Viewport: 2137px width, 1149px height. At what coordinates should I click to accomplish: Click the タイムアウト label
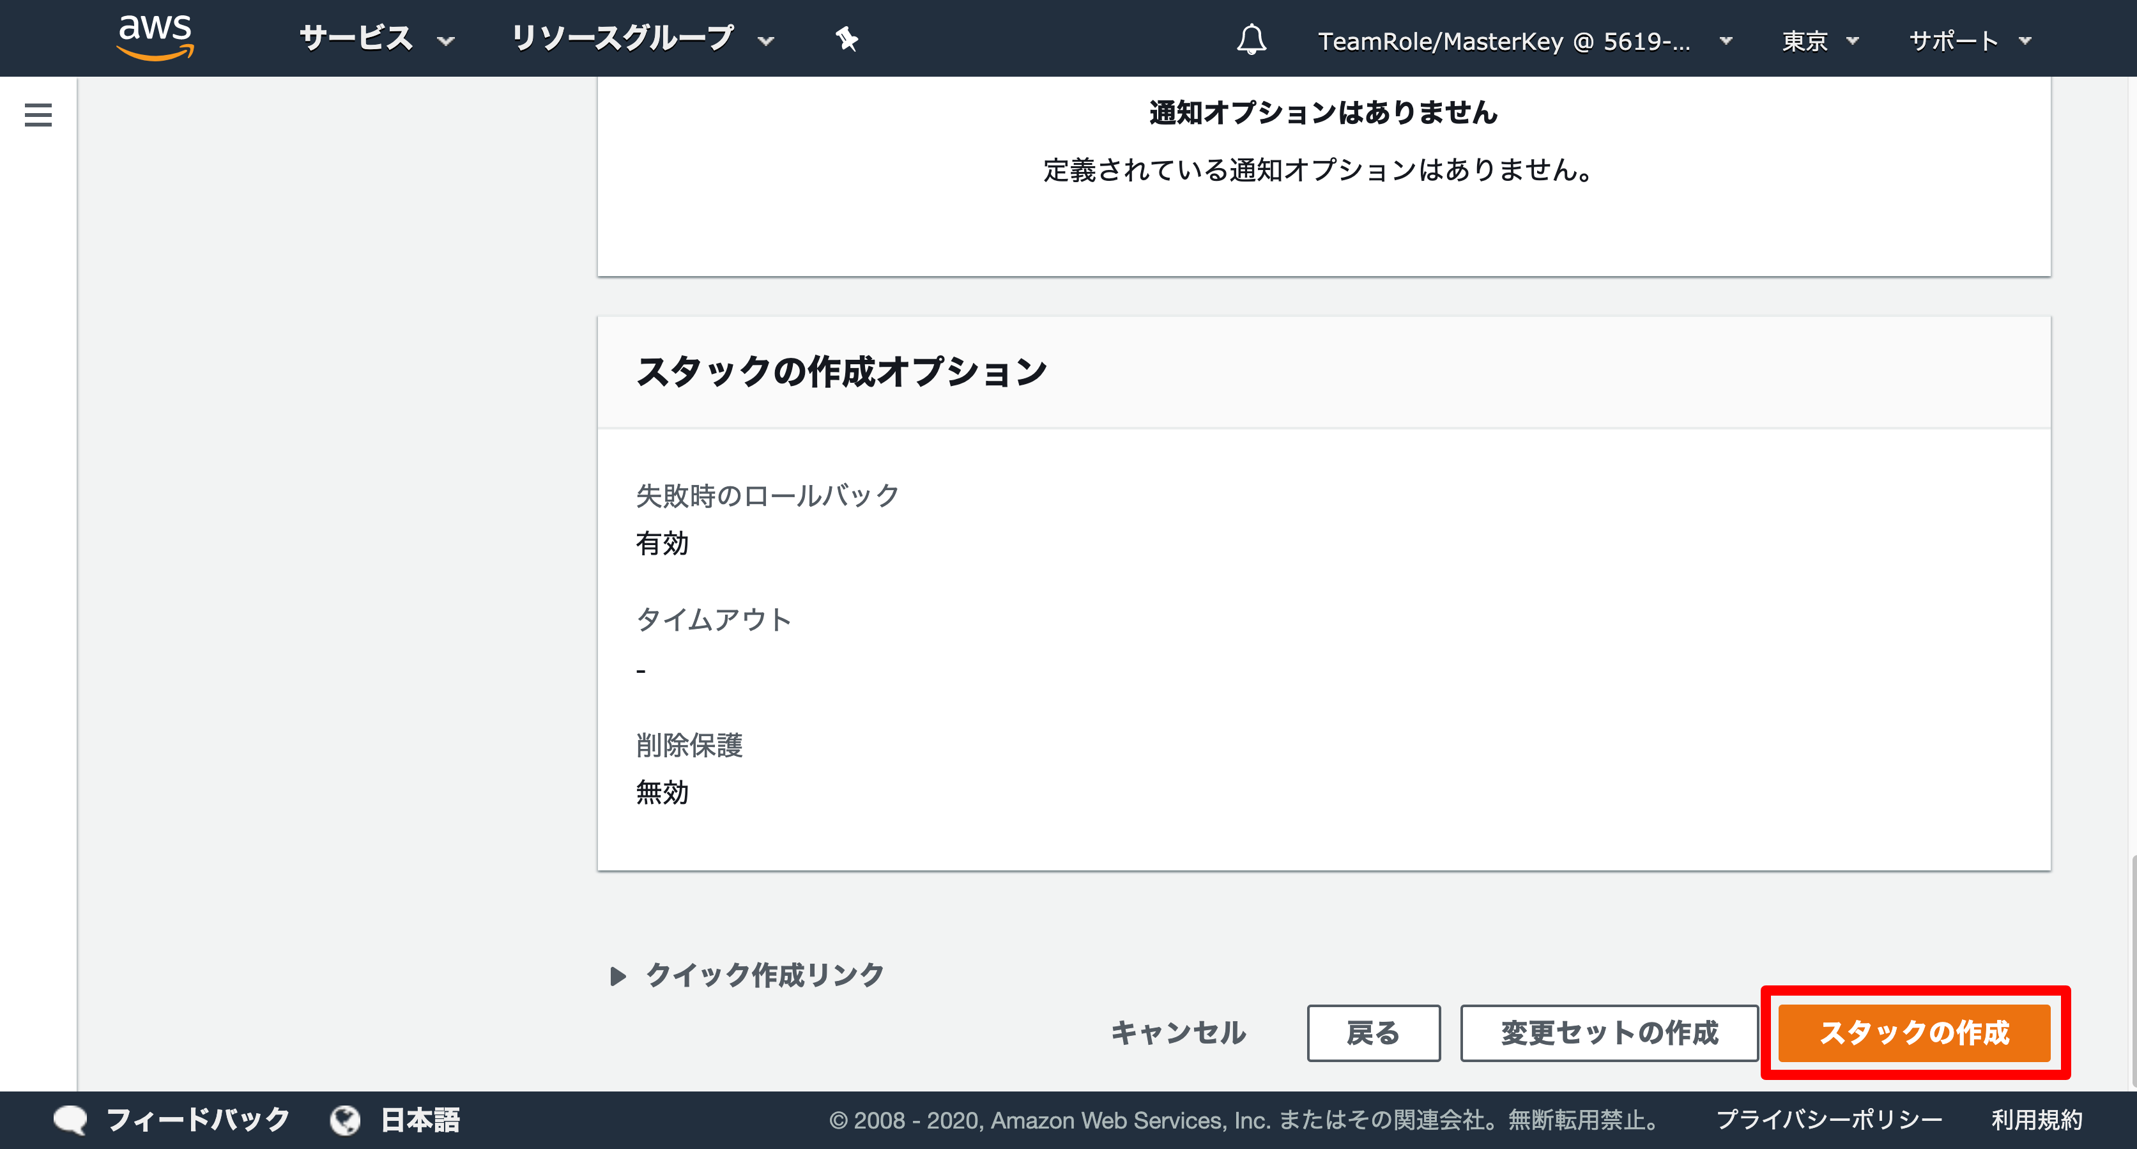tap(714, 620)
